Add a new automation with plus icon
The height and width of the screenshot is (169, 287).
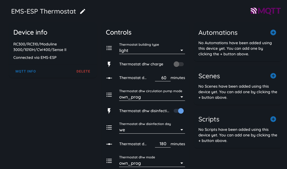click(x=273, y=32)
